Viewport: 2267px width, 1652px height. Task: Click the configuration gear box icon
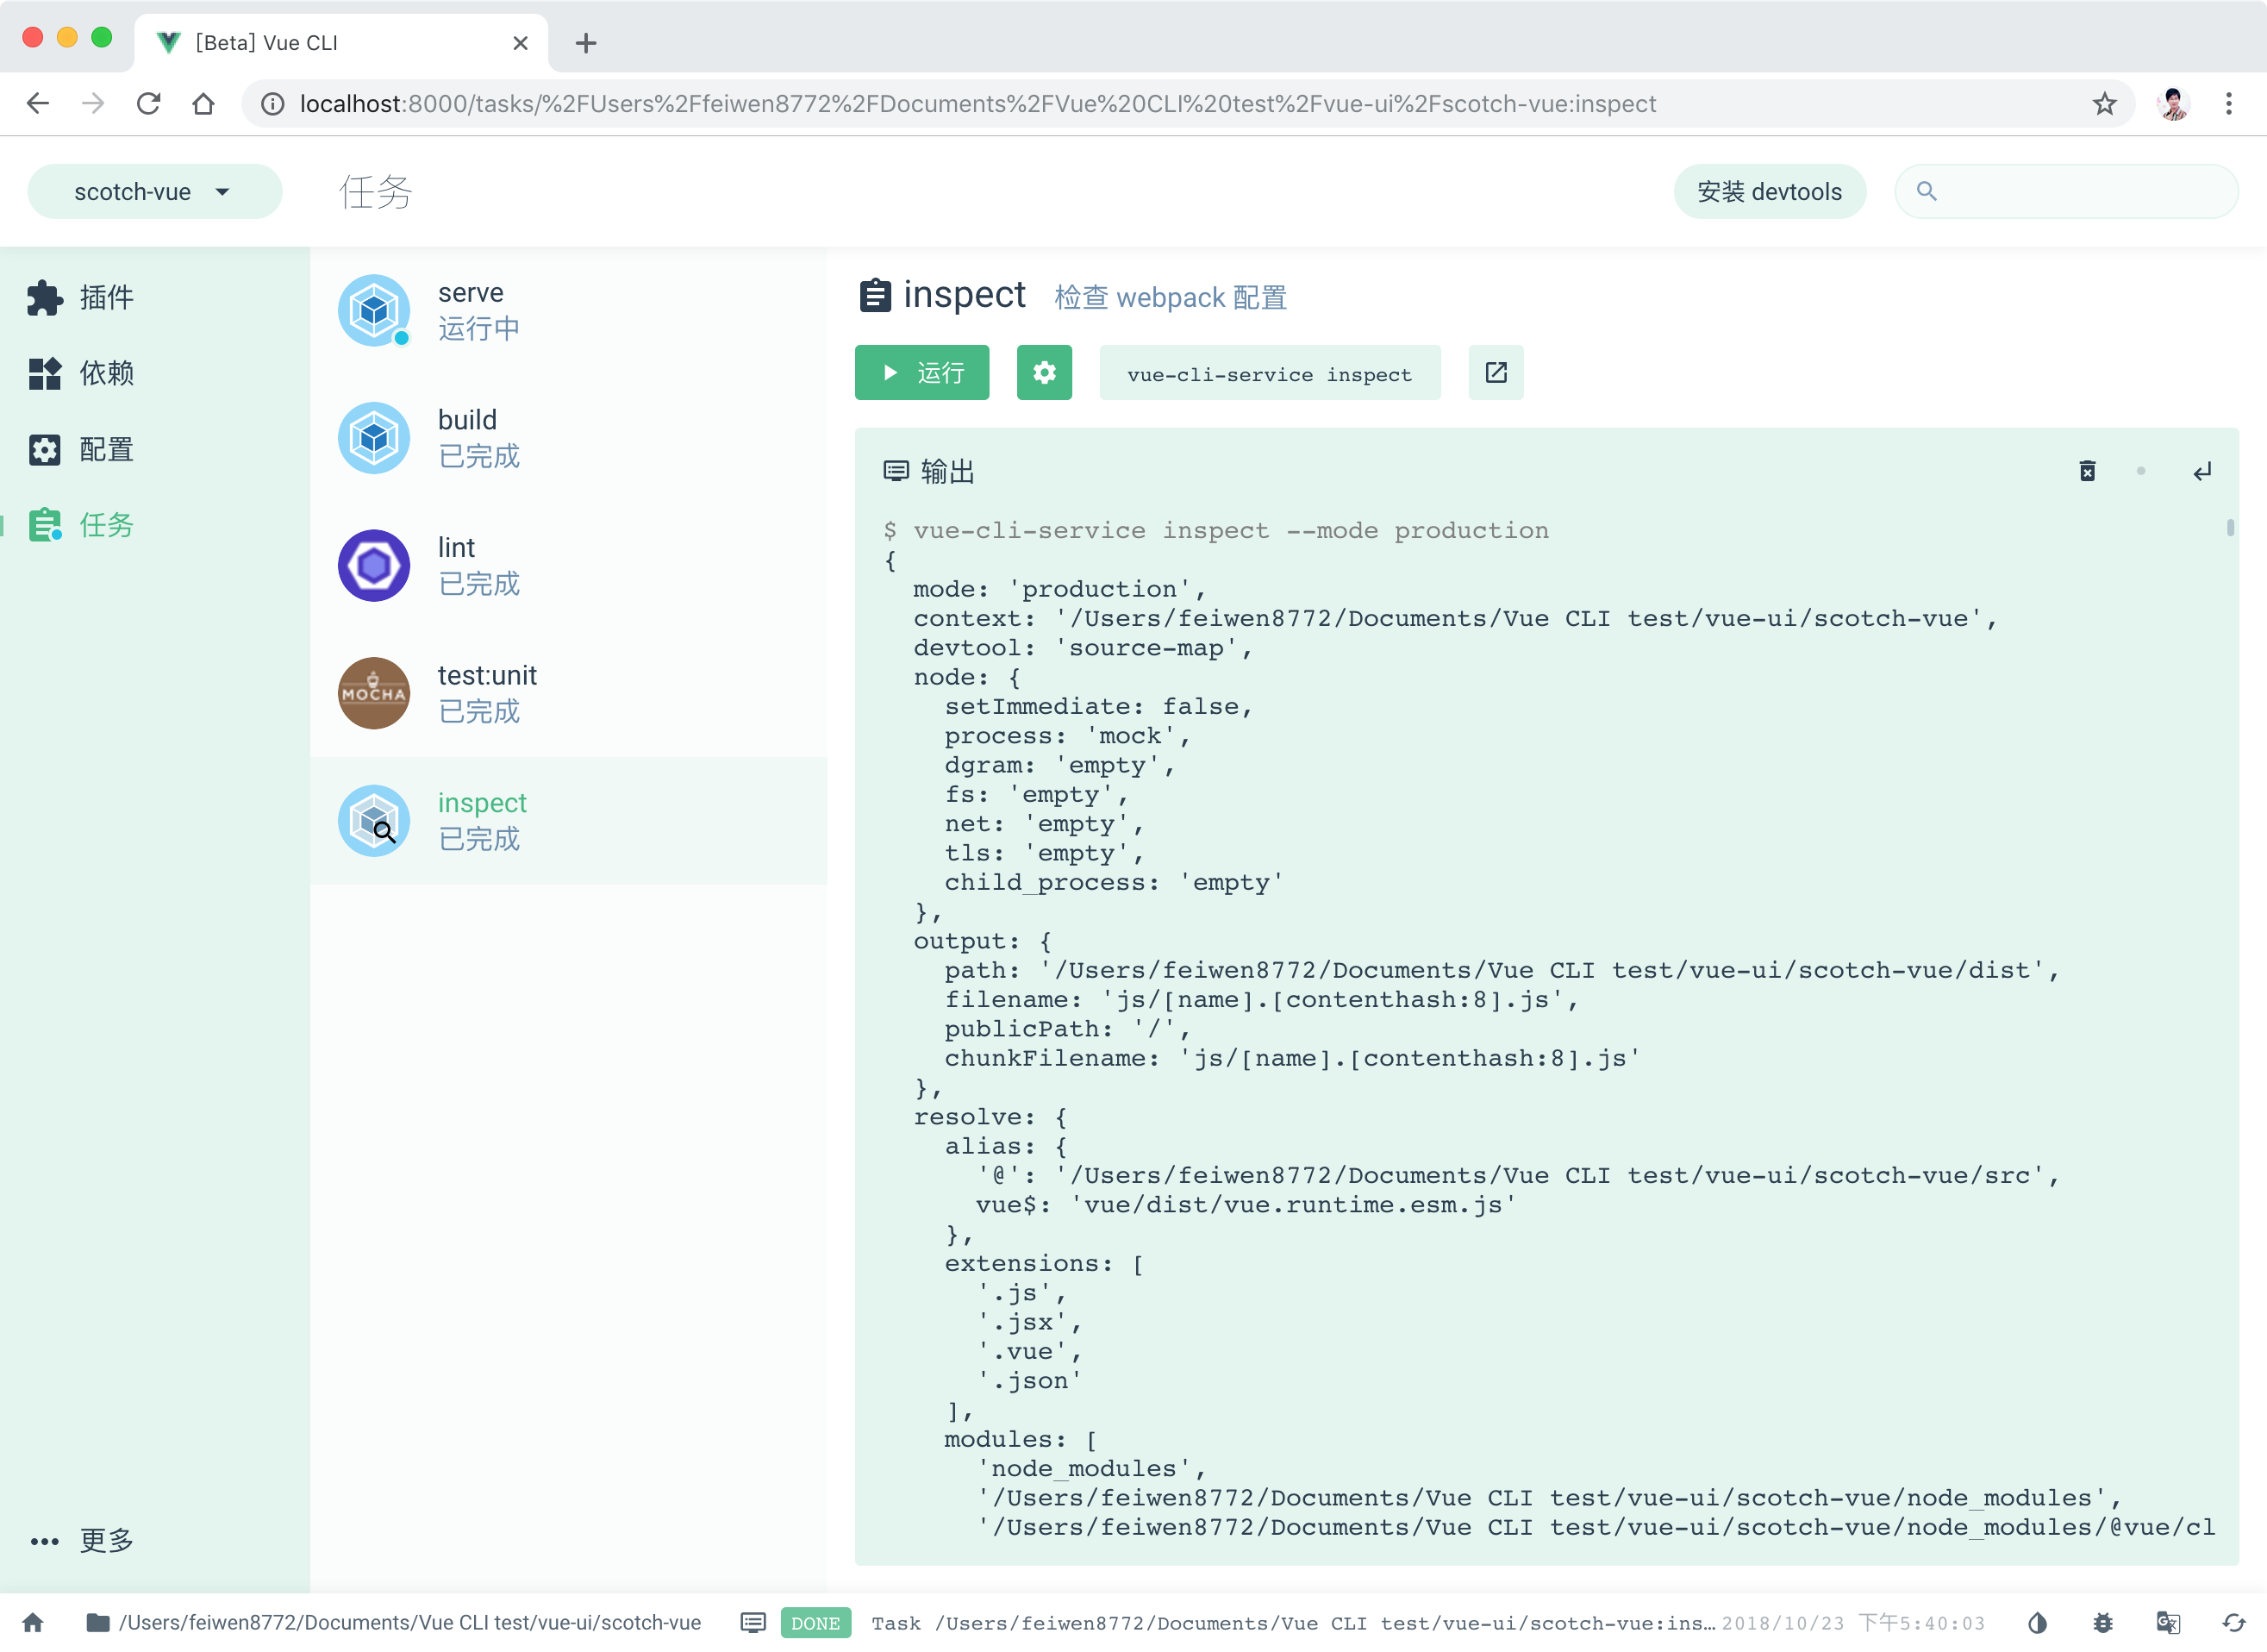click(44, 449)
